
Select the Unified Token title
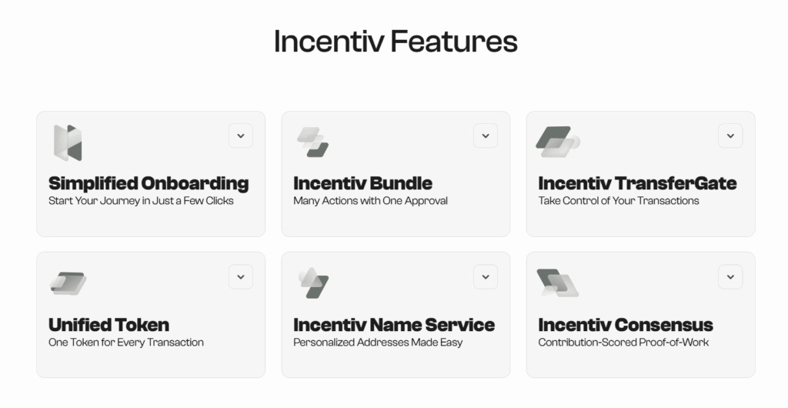[109, 324]
